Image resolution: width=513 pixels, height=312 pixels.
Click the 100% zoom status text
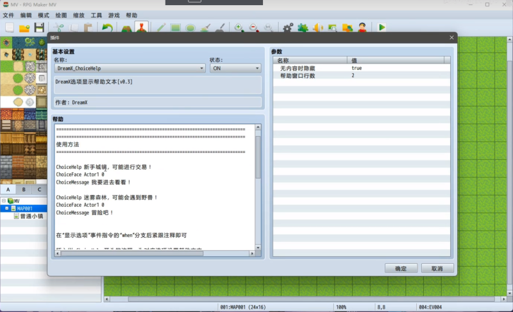coord(341,307)
